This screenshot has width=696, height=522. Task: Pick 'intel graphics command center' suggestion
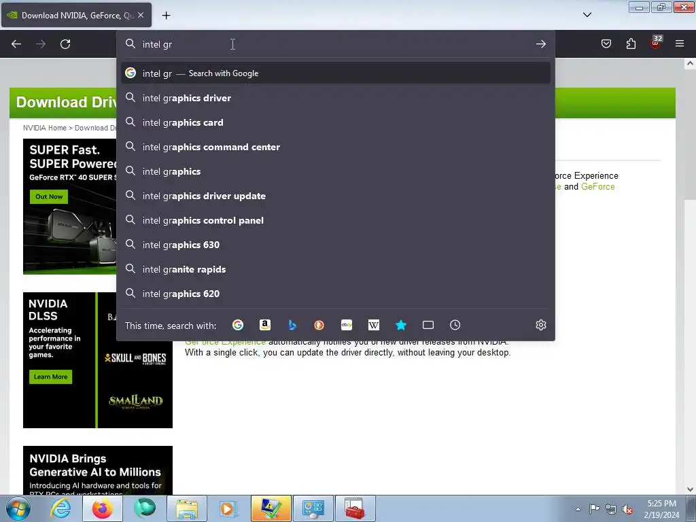[x=336, y=147]
